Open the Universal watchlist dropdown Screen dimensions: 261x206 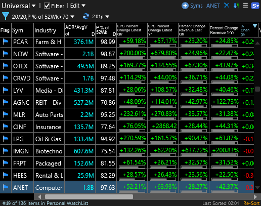[x=19, y=6]
